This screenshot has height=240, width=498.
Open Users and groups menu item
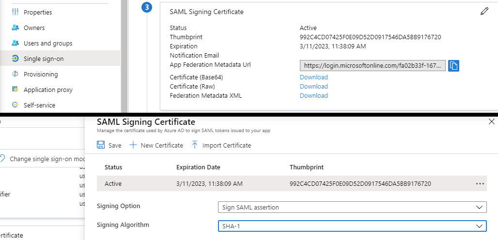[48, 43]
